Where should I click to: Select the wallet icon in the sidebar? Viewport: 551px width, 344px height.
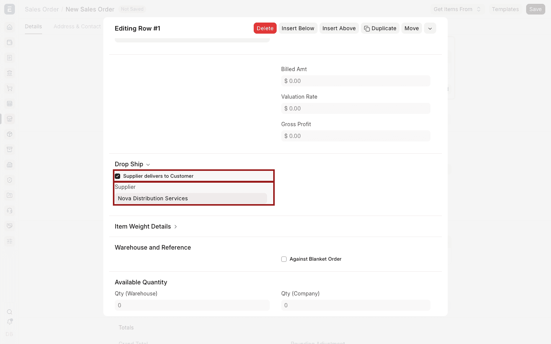[10, 42]
